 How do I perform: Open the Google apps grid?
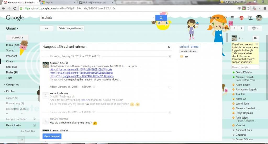coord(232,18)
